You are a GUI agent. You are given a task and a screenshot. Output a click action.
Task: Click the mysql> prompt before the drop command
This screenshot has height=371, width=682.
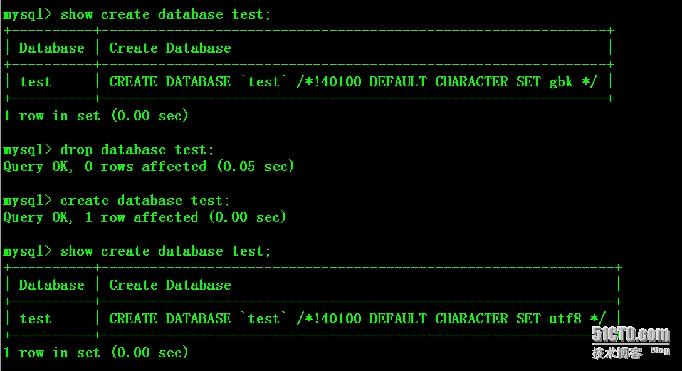point(28,150)
